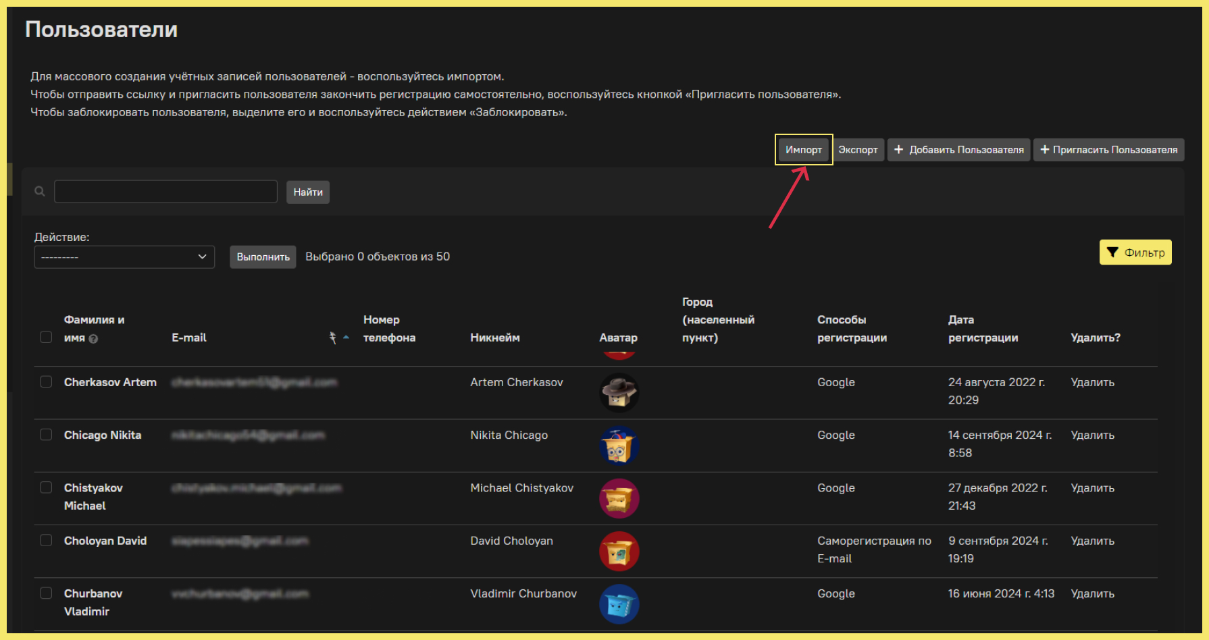Sort by Номер телефона column
The image size is (1209, 640).
coord(389,329)
